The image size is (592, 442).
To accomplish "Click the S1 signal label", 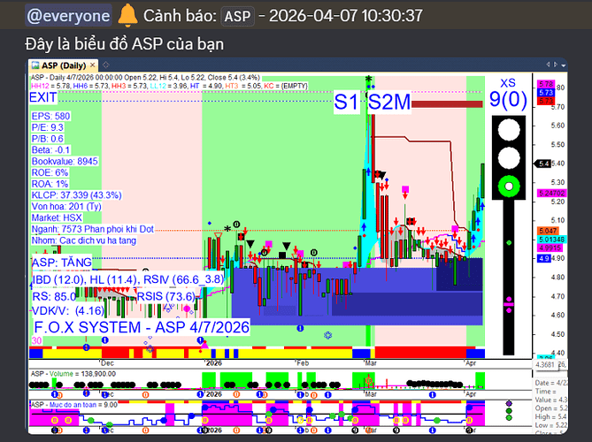I will click(x=346, y=102).
